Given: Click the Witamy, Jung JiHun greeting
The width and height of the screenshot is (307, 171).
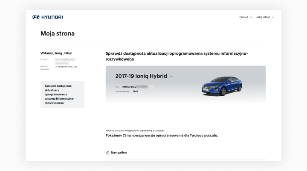Looking at the screenshot, I should [x=57, y=53].
